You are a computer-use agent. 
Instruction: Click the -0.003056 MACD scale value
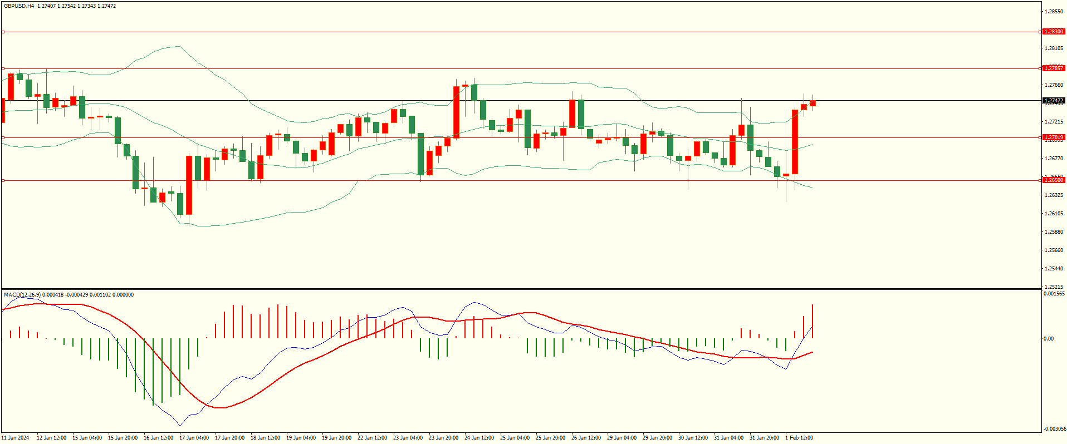click(1054, 429)
